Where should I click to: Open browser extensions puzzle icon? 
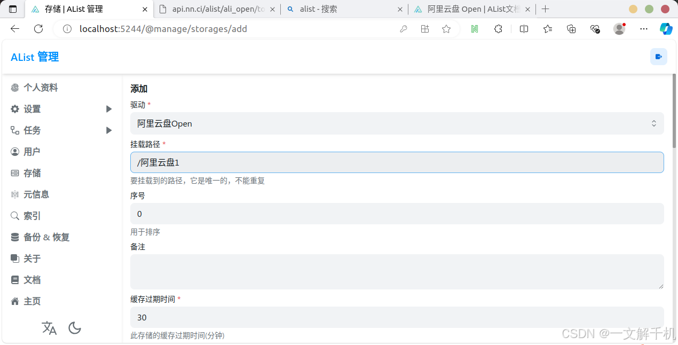pyautogui.click(x=498, y=29)
